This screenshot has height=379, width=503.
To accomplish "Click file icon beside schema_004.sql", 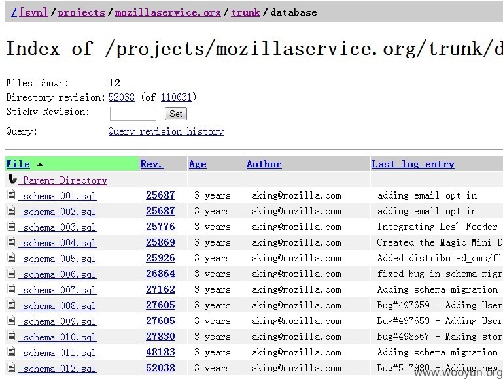I will [x=12, y=242].
